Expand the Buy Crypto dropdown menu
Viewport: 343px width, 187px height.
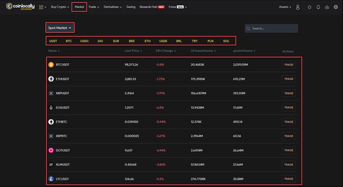pyautogui.click(x=60, y=7)
